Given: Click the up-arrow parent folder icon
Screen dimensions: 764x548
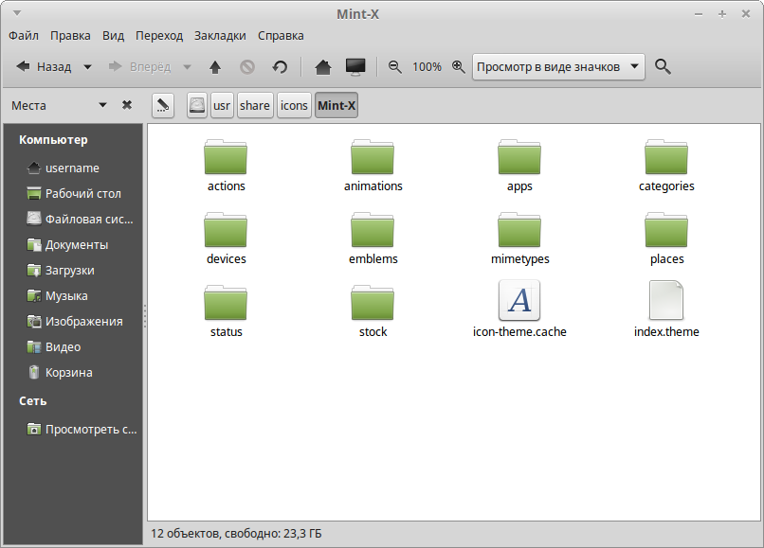Looking at the screenshot, I should [x=215, y=67].
